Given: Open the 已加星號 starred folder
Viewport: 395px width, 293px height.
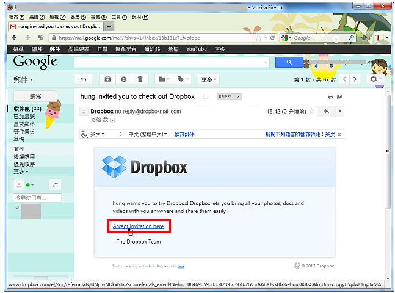Looking at the screenshot, I should 24,117.
